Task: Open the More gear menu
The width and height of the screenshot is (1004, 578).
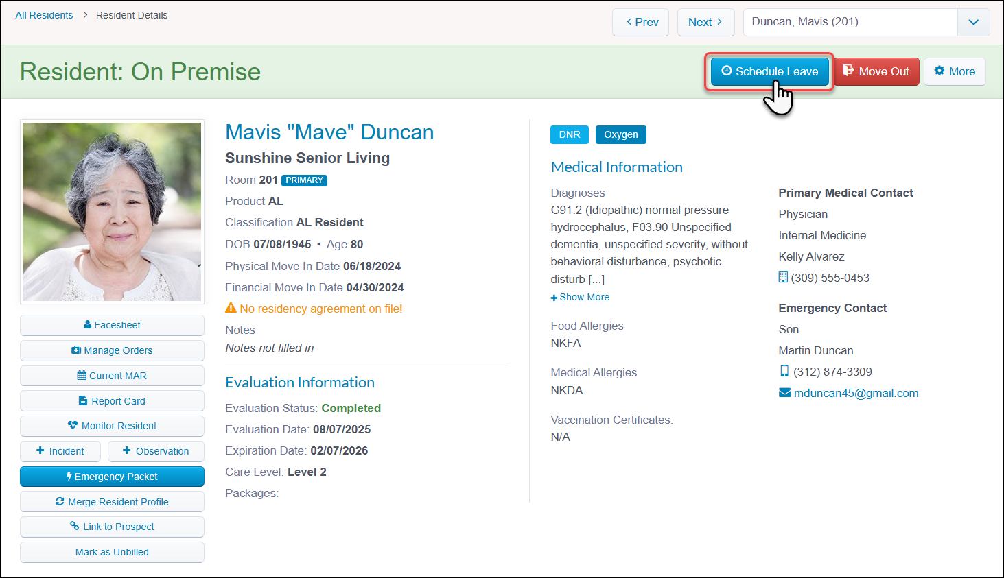Action: [x=955, y=71]
